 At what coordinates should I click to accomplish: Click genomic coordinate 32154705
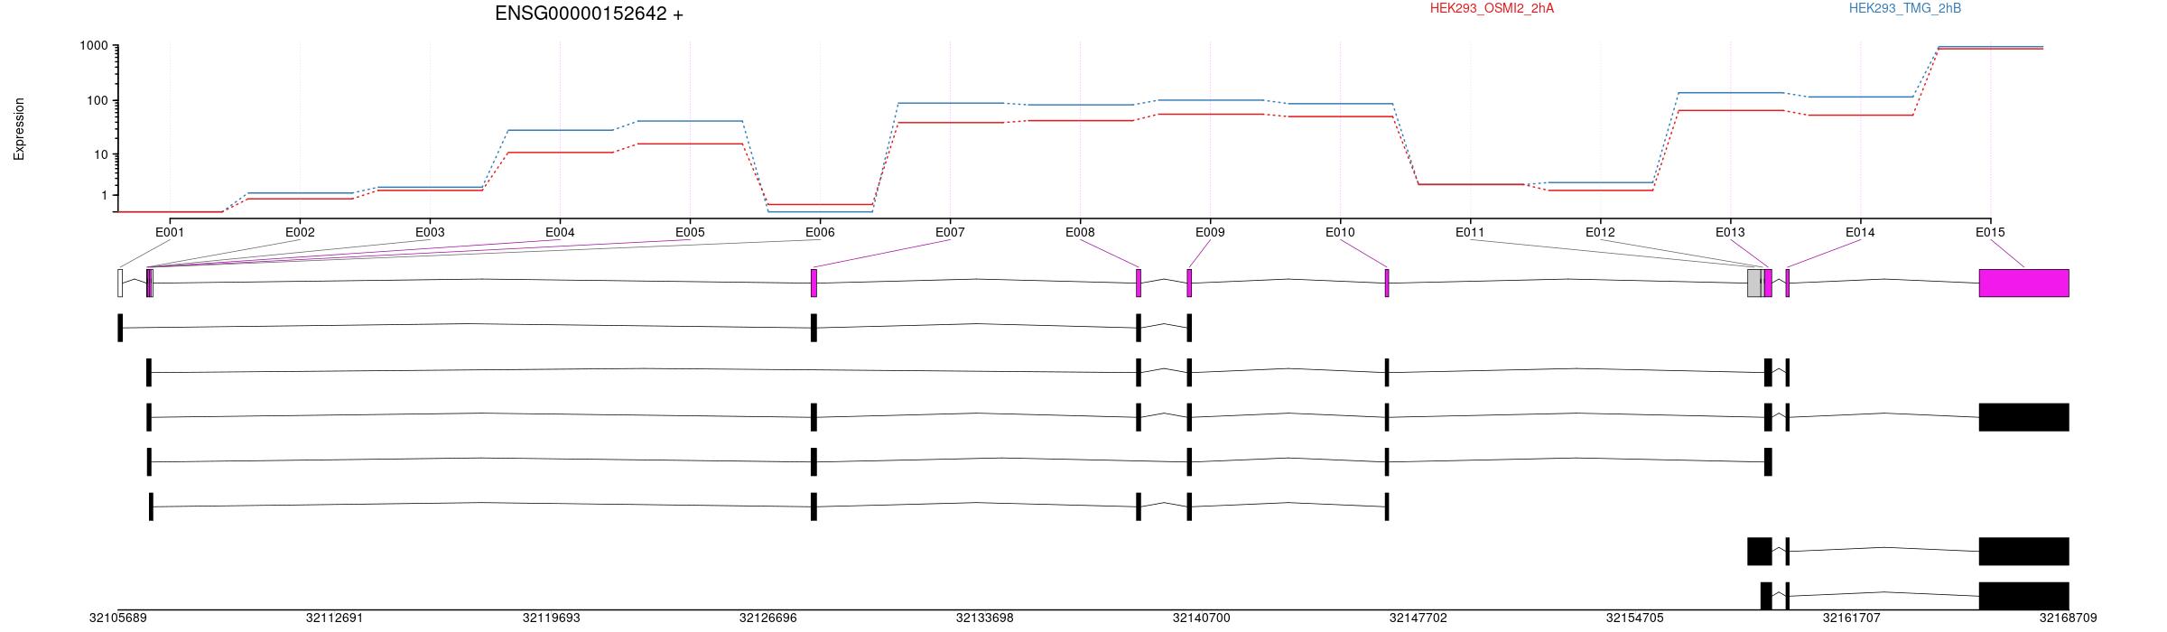pos(1635,618)
